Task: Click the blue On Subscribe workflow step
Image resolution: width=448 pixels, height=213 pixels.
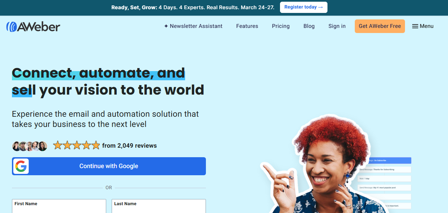Action: (x=389, y=160)
